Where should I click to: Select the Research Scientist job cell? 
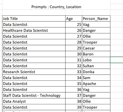pyautogui.click(x=34, y=72)
